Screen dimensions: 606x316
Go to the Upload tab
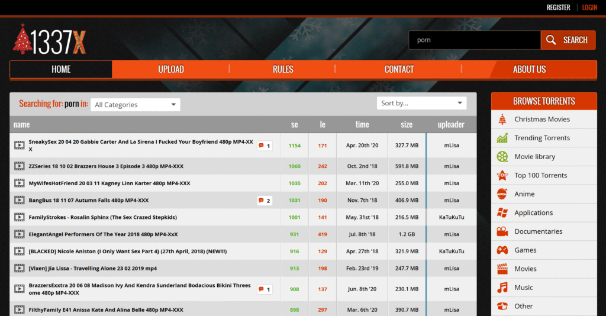point(170,69)
